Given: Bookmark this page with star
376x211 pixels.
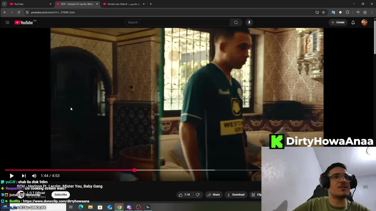Looking at the screenshot, I should point(323,12).
